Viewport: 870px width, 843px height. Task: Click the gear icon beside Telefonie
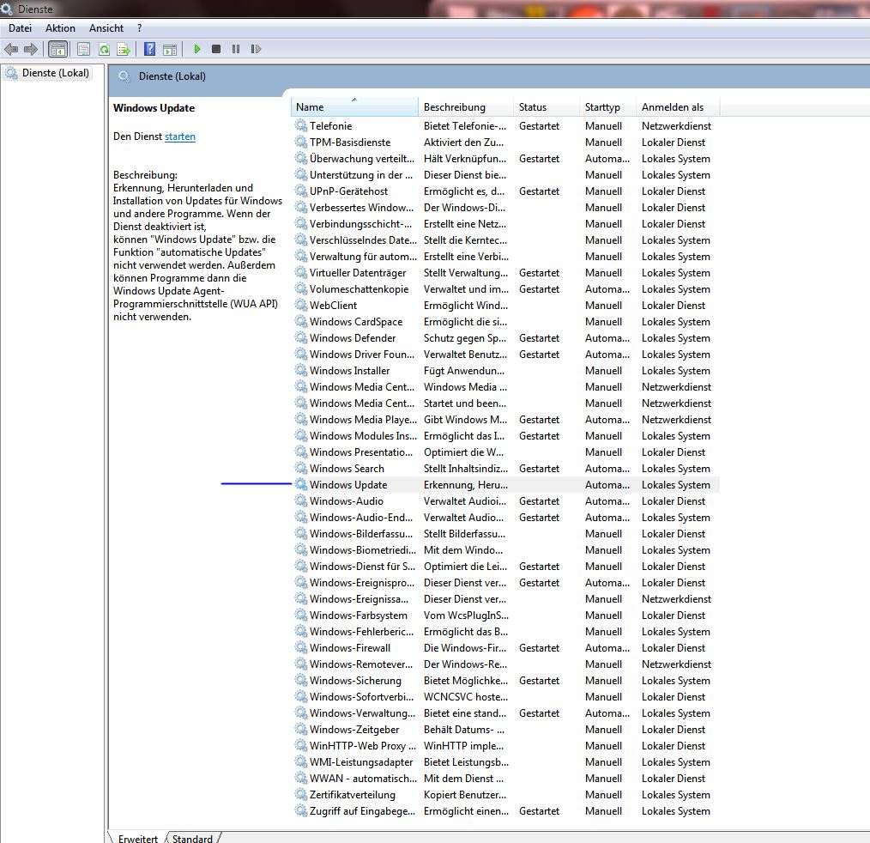pyautogui.click(x=301, y=125)
